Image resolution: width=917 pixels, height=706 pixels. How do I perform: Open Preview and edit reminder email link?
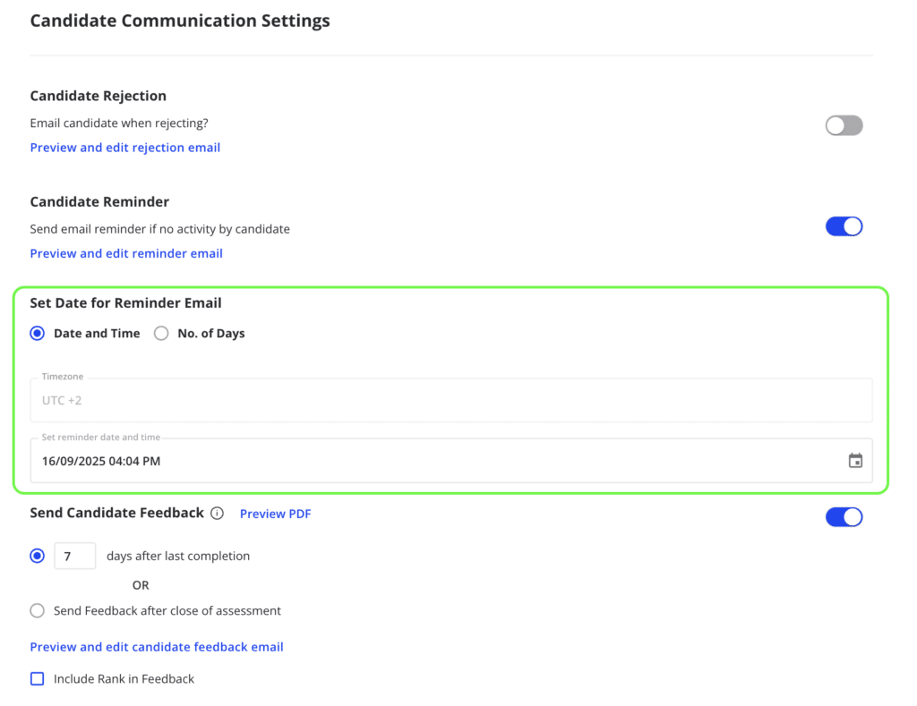pos(126,253)
